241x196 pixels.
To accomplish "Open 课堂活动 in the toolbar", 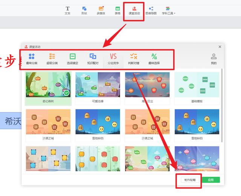I will [x=134, y=11].
